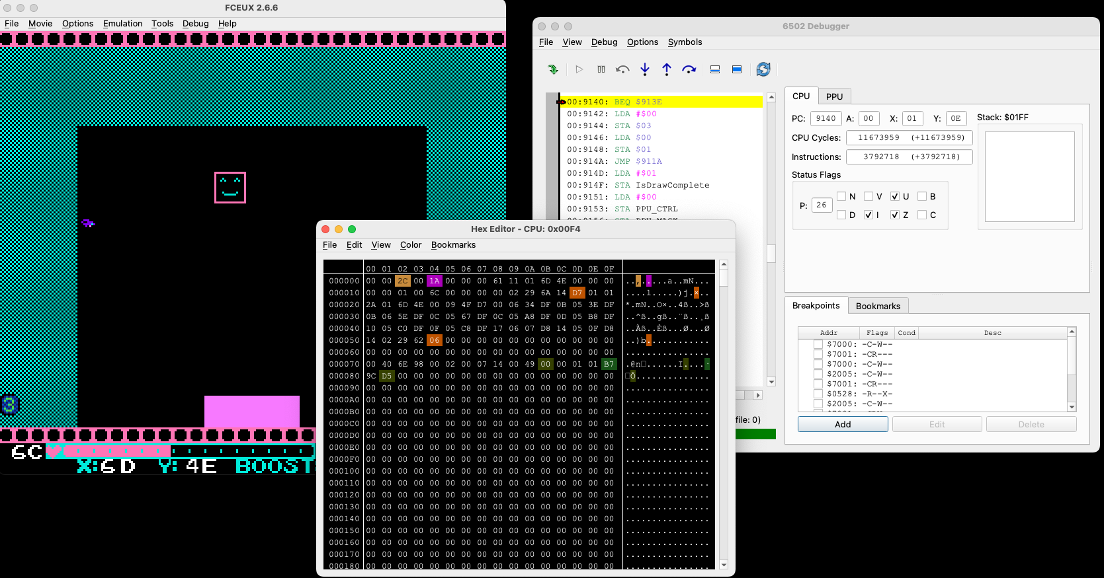Screen dimensions: 1104x578
Task: Click the blue Reload refresh icon in debugger
Action: point(763,69)
